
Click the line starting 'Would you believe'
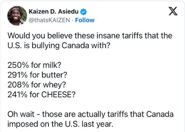[x=90, y=36]
